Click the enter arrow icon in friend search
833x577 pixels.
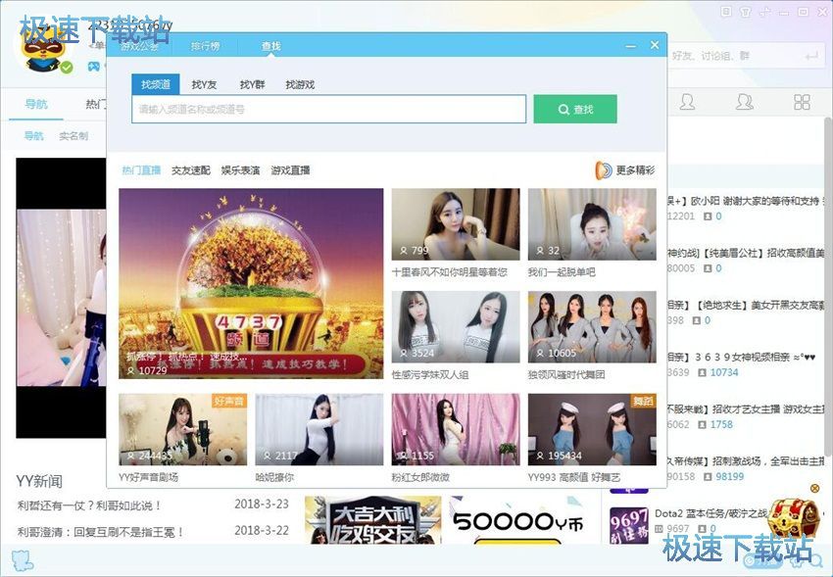coord(811,56)
